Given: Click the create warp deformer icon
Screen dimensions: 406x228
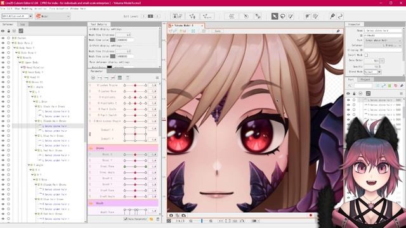Looking at the screenshot, I should click(x=232, y=16).
